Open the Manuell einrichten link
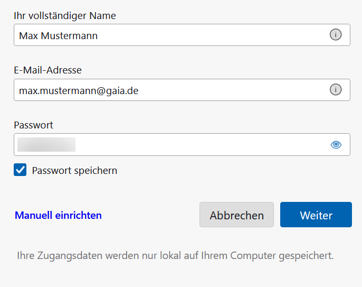 click(x=58, y=215)
